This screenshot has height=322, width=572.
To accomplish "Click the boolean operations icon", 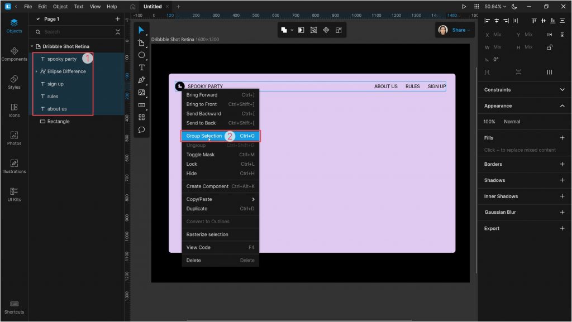I will point(284,30).
